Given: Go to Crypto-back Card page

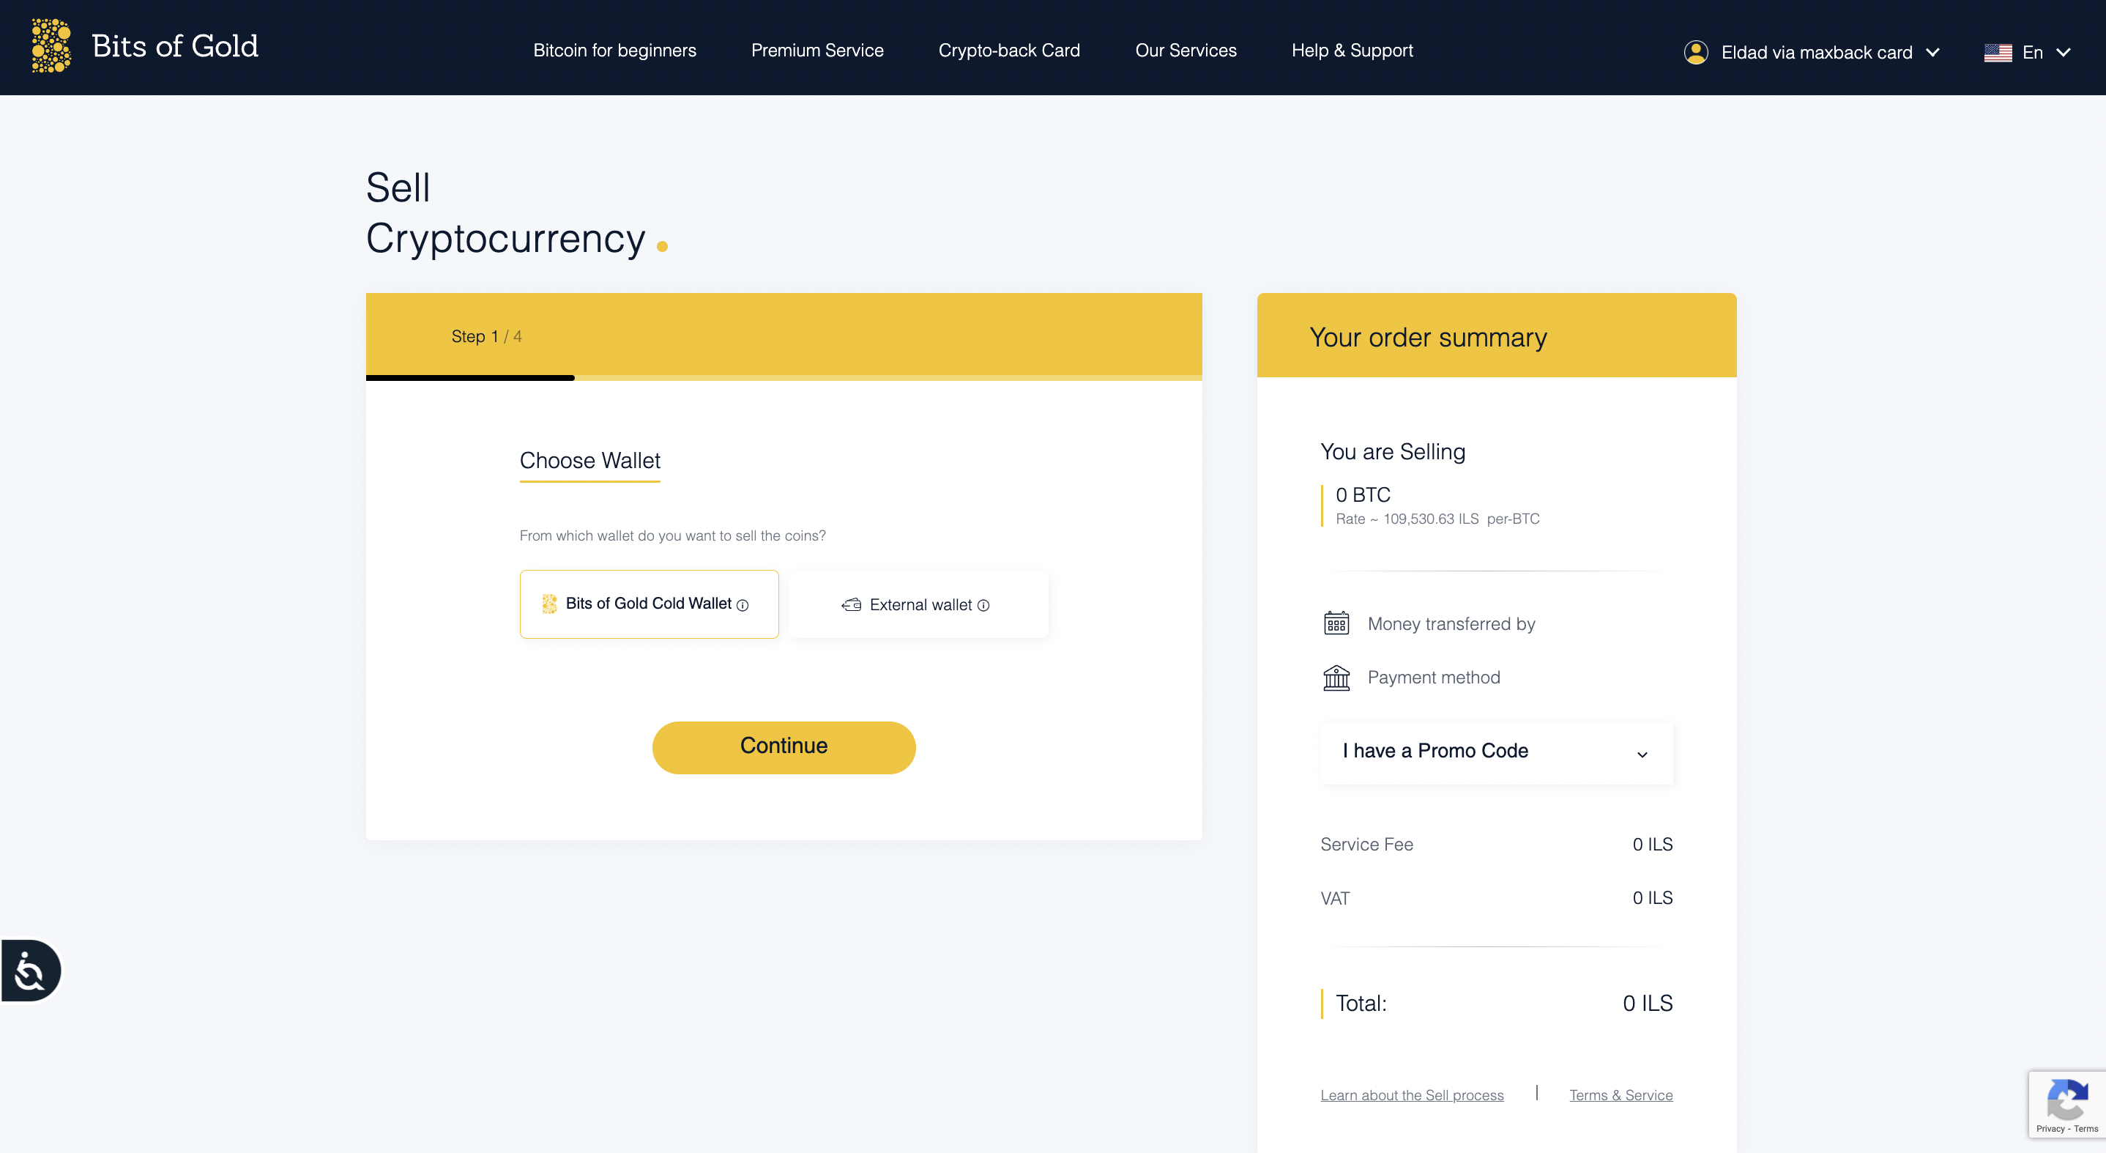Looking at the screenshot, I should (x=1008, y=51).
